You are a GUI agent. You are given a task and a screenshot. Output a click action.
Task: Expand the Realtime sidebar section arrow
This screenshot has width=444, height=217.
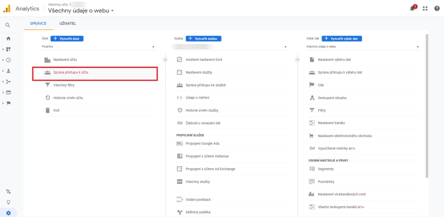[3, 60]
